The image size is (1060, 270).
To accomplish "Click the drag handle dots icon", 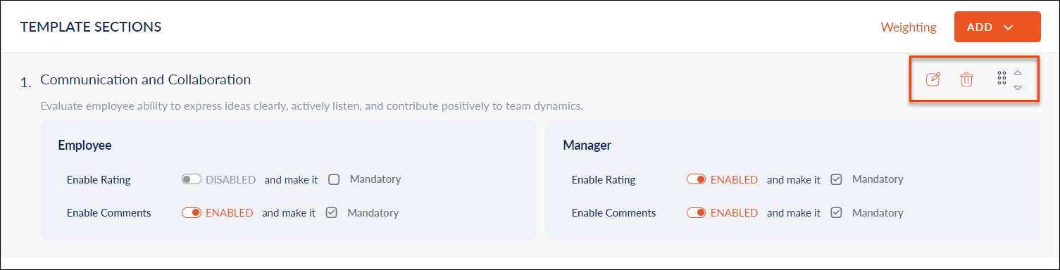I will coord(1002,79).
